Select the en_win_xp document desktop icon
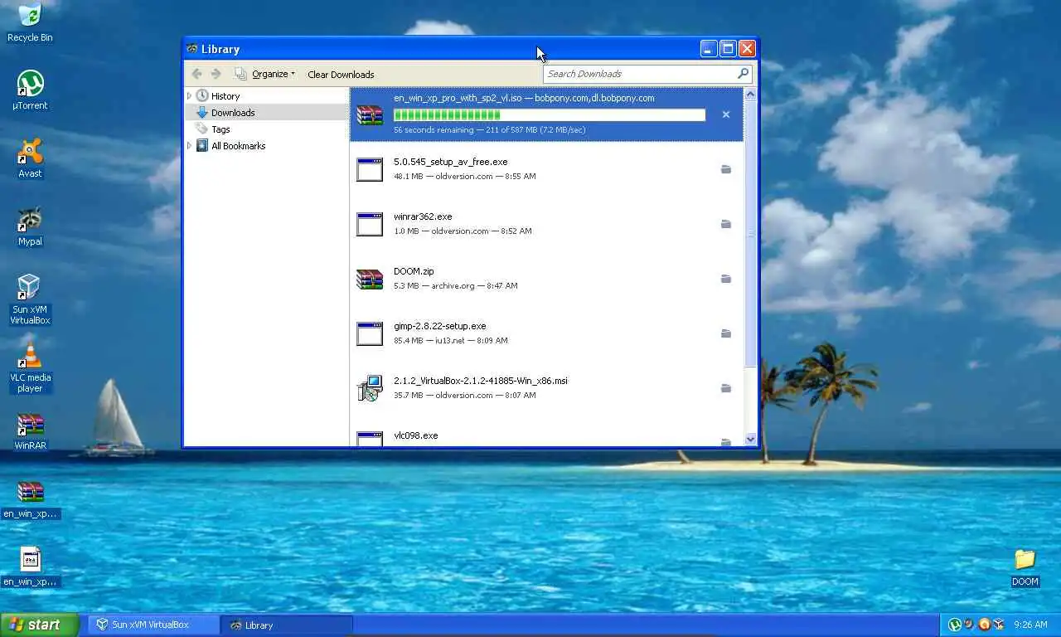 [30, 567]
